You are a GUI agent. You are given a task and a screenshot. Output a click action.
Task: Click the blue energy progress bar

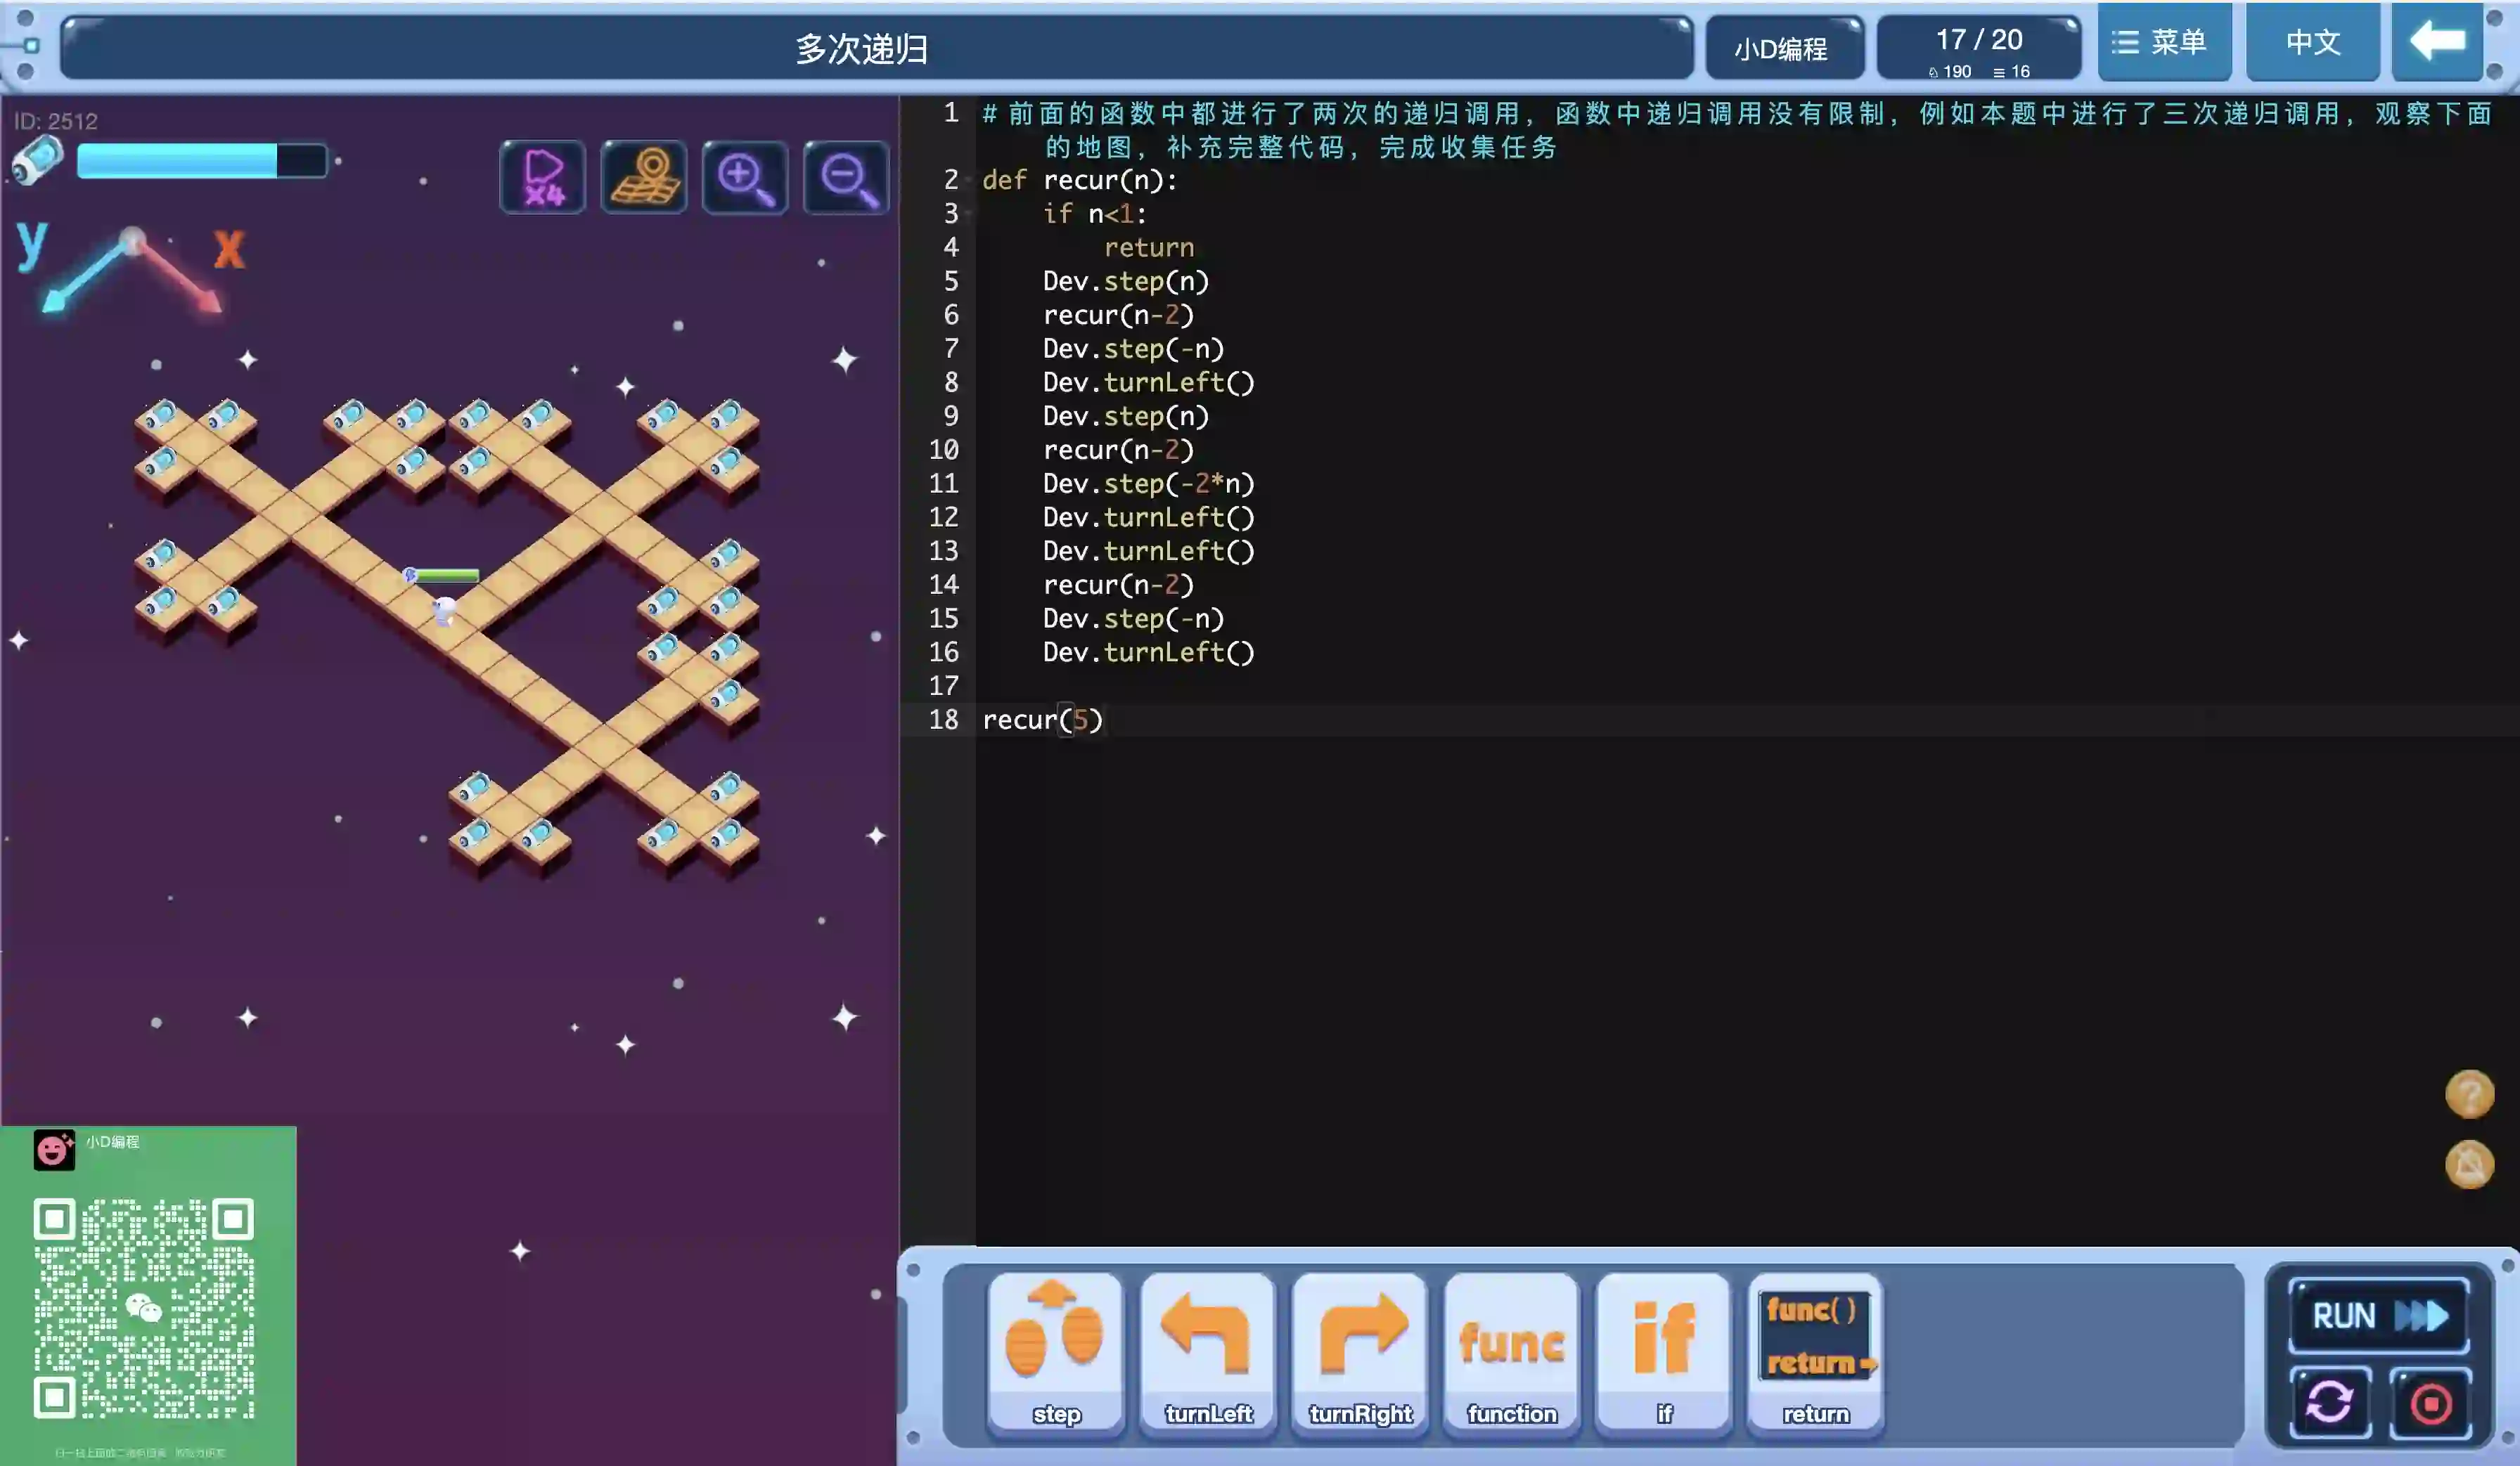pos(201,161)
